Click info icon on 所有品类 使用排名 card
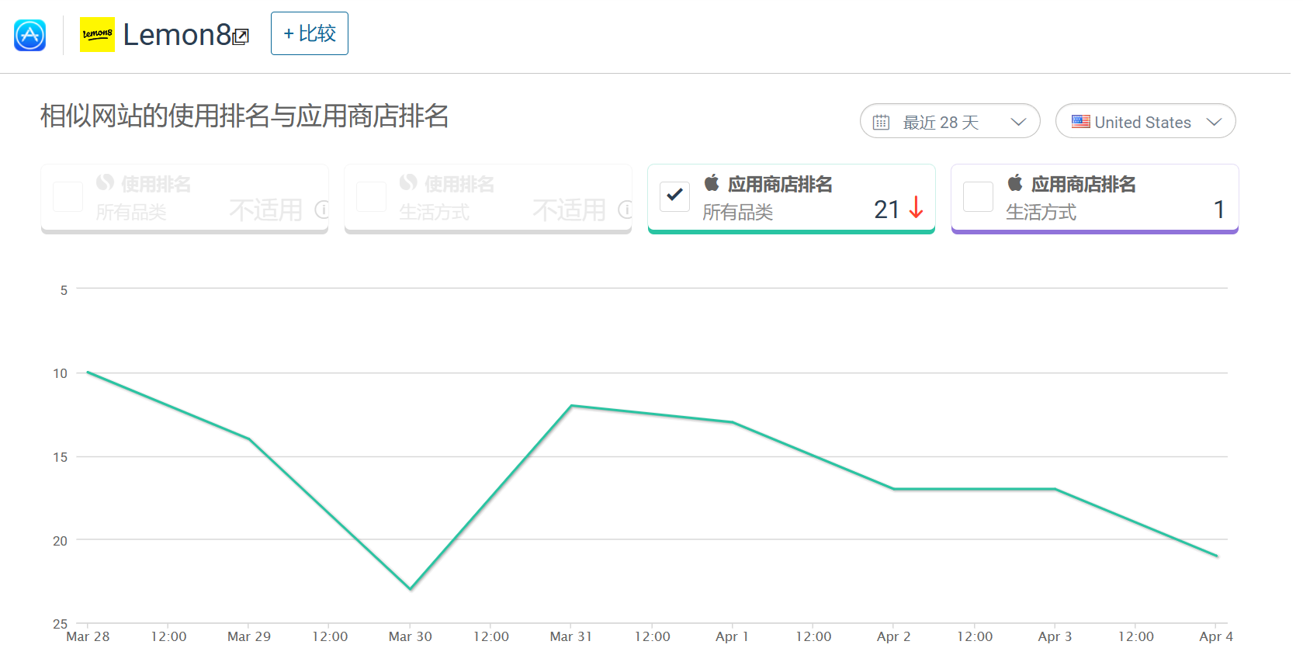This screenshot has height=662, width=1303. [321, 210]
